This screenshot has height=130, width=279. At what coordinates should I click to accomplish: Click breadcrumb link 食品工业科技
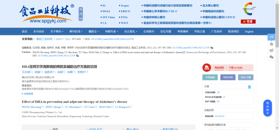[44, 39]
